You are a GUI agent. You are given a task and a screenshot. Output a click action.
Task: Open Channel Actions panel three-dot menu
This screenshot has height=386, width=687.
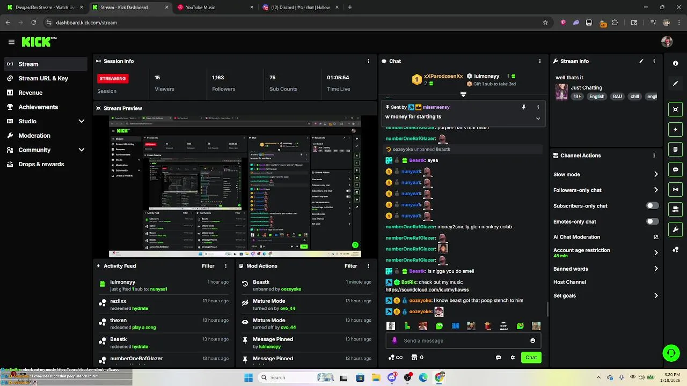(x=654, y=155)
